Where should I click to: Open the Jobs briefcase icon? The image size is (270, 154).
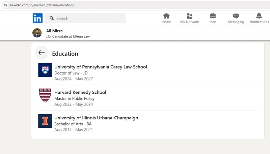(213, 16)
